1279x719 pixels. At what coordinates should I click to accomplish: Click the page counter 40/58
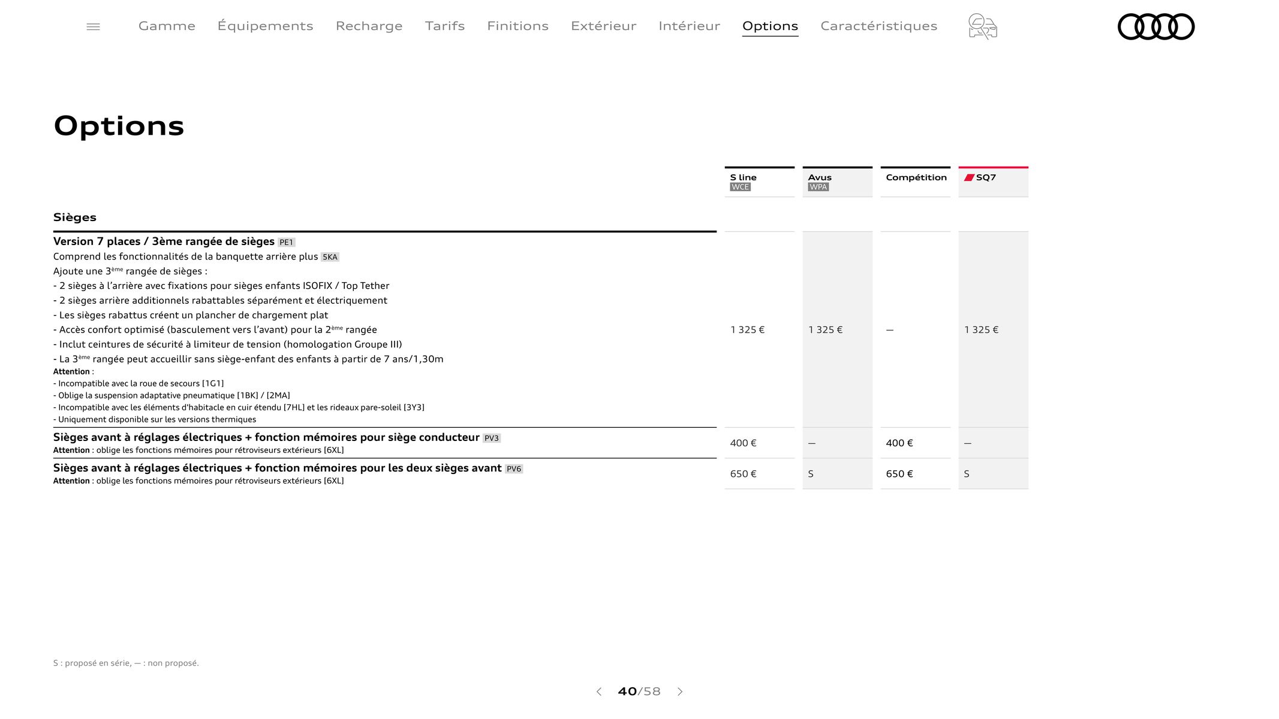pyautogui.click(x=639, y=691)
